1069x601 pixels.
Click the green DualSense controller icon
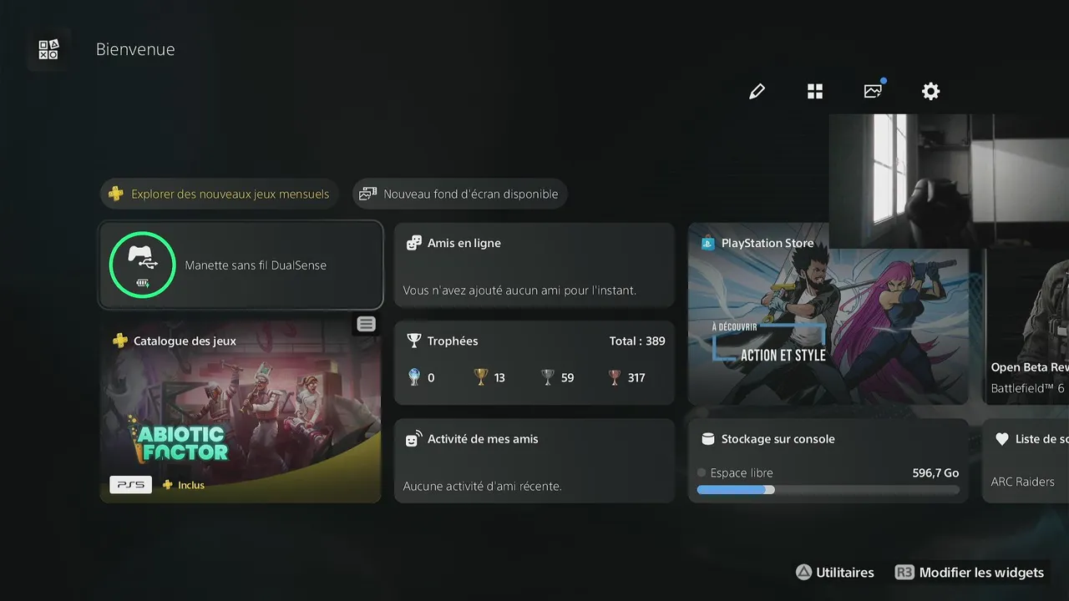coord(142,265)
